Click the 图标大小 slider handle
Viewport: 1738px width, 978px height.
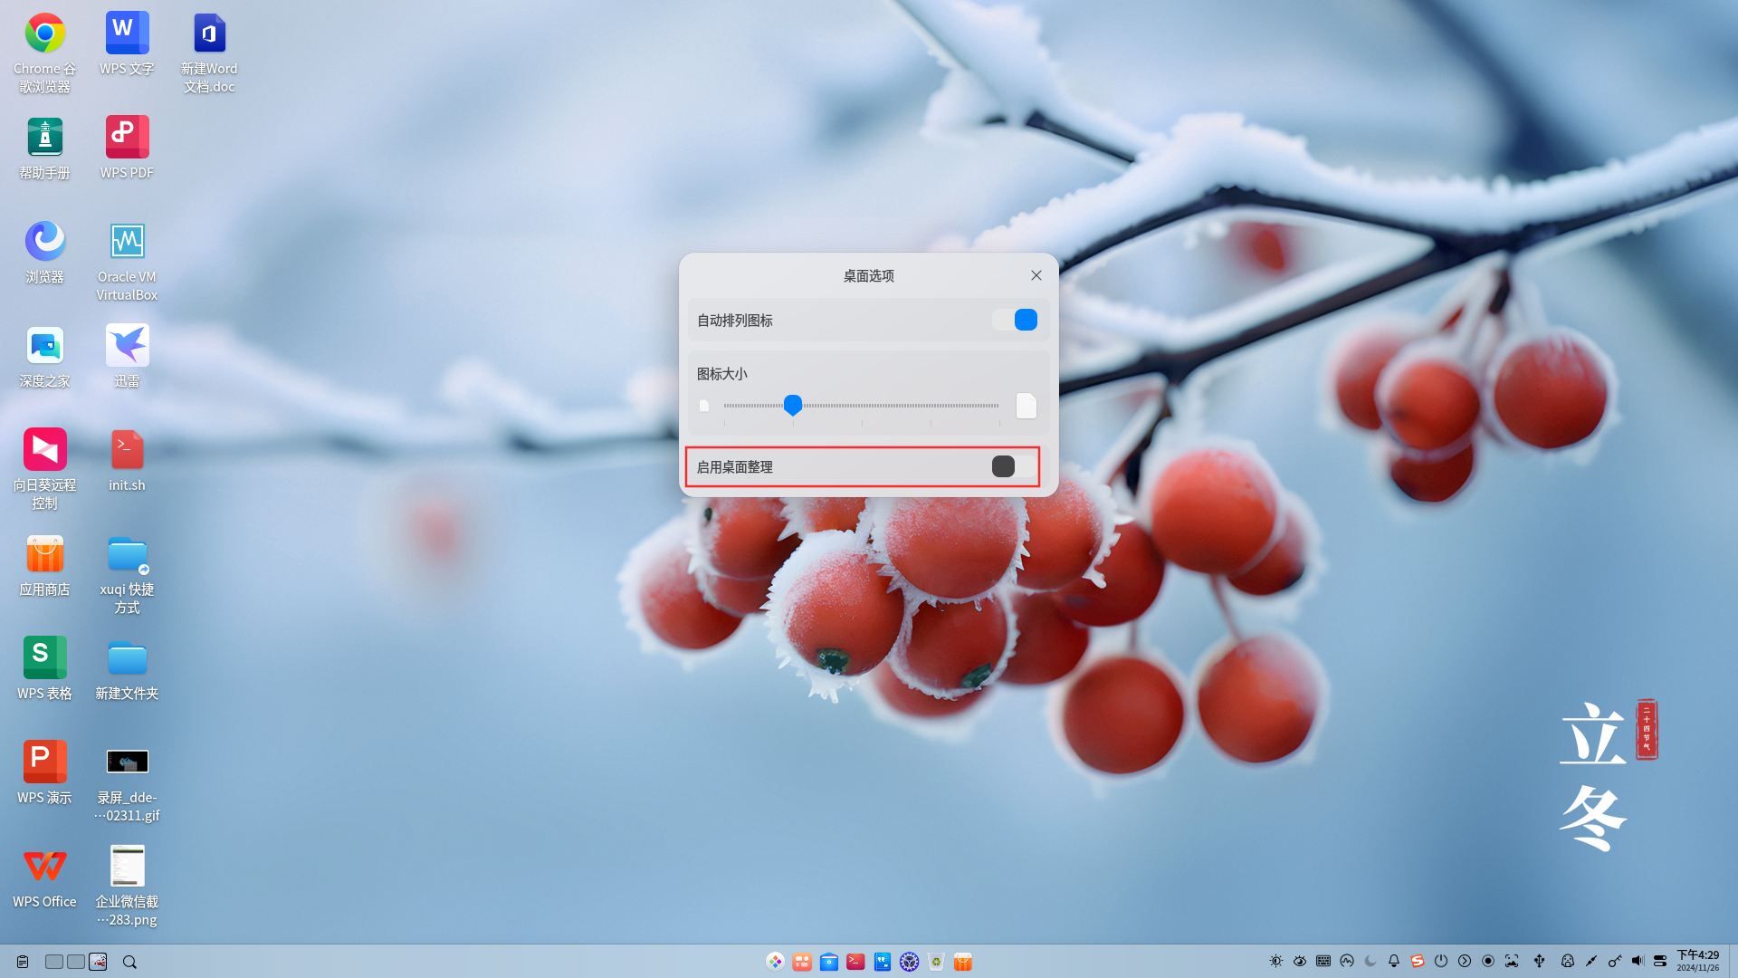(x=793, y=405)
